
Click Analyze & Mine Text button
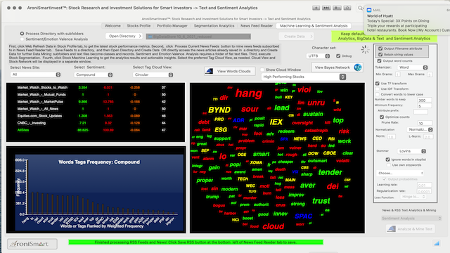[x=411, y=229]
